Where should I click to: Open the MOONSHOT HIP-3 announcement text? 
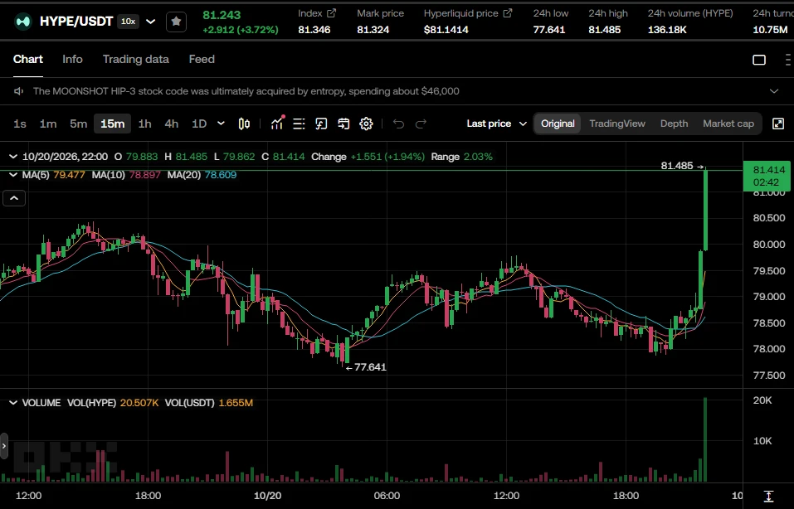[x=246, y=91]
